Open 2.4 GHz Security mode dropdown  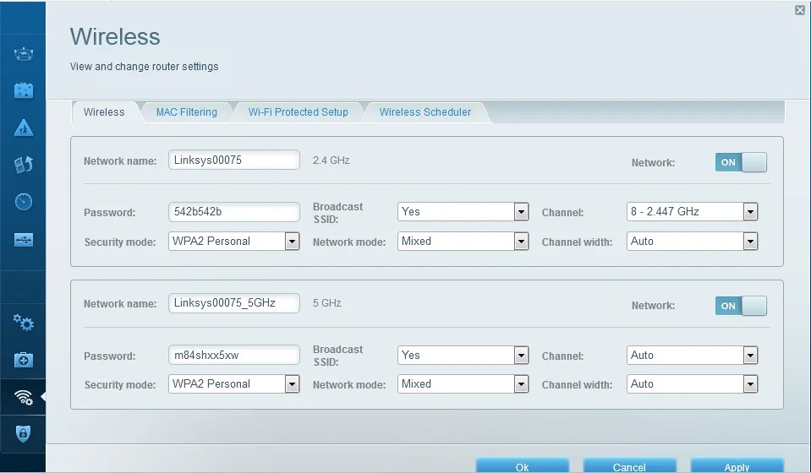[233, 242]
